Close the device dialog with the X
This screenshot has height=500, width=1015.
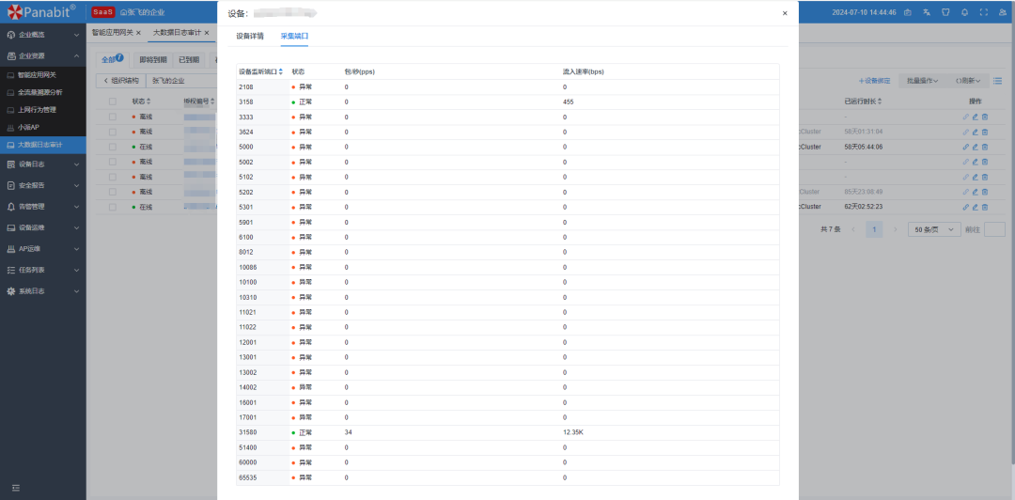coord(785,13)
